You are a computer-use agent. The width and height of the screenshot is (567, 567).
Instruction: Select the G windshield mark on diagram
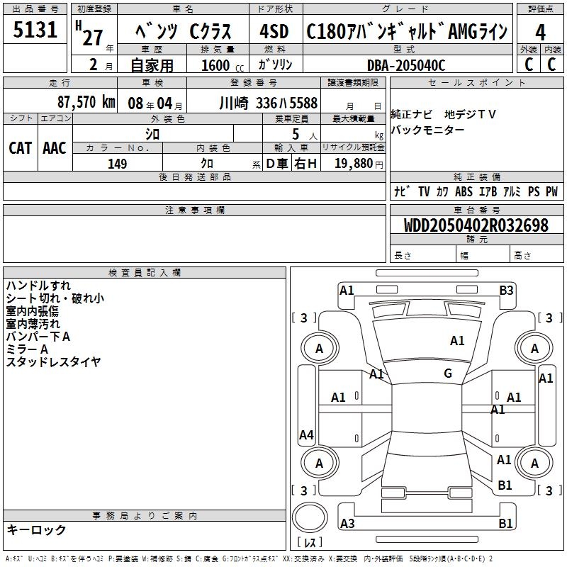[447, 374]
